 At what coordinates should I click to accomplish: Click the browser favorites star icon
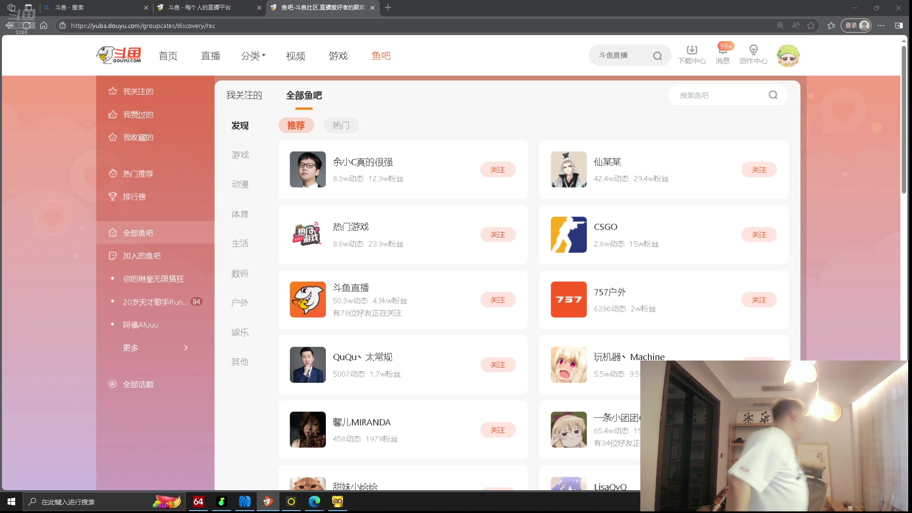[811, 26]
